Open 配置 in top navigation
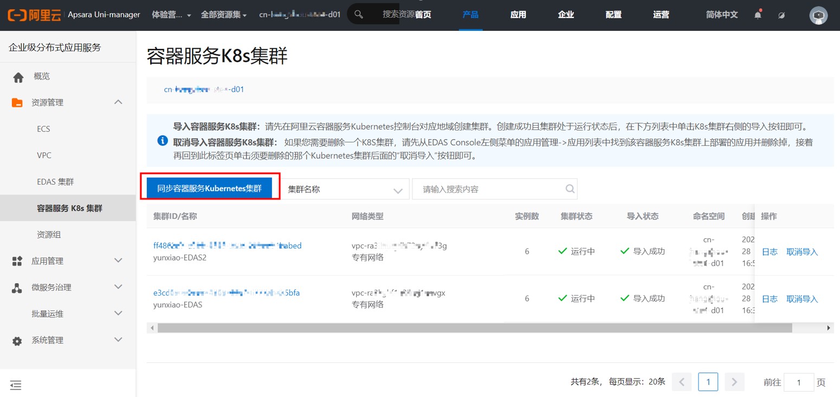The image size is (840, 397). 613,15
